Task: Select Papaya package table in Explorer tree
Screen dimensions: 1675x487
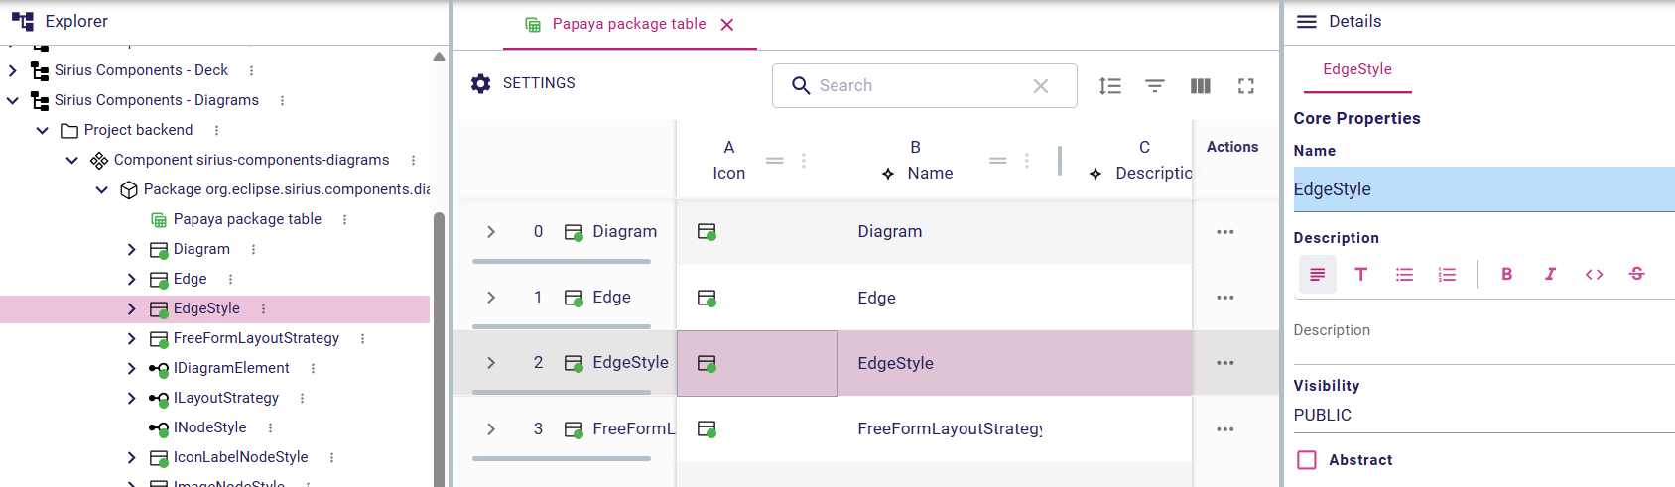Action: 247,219
